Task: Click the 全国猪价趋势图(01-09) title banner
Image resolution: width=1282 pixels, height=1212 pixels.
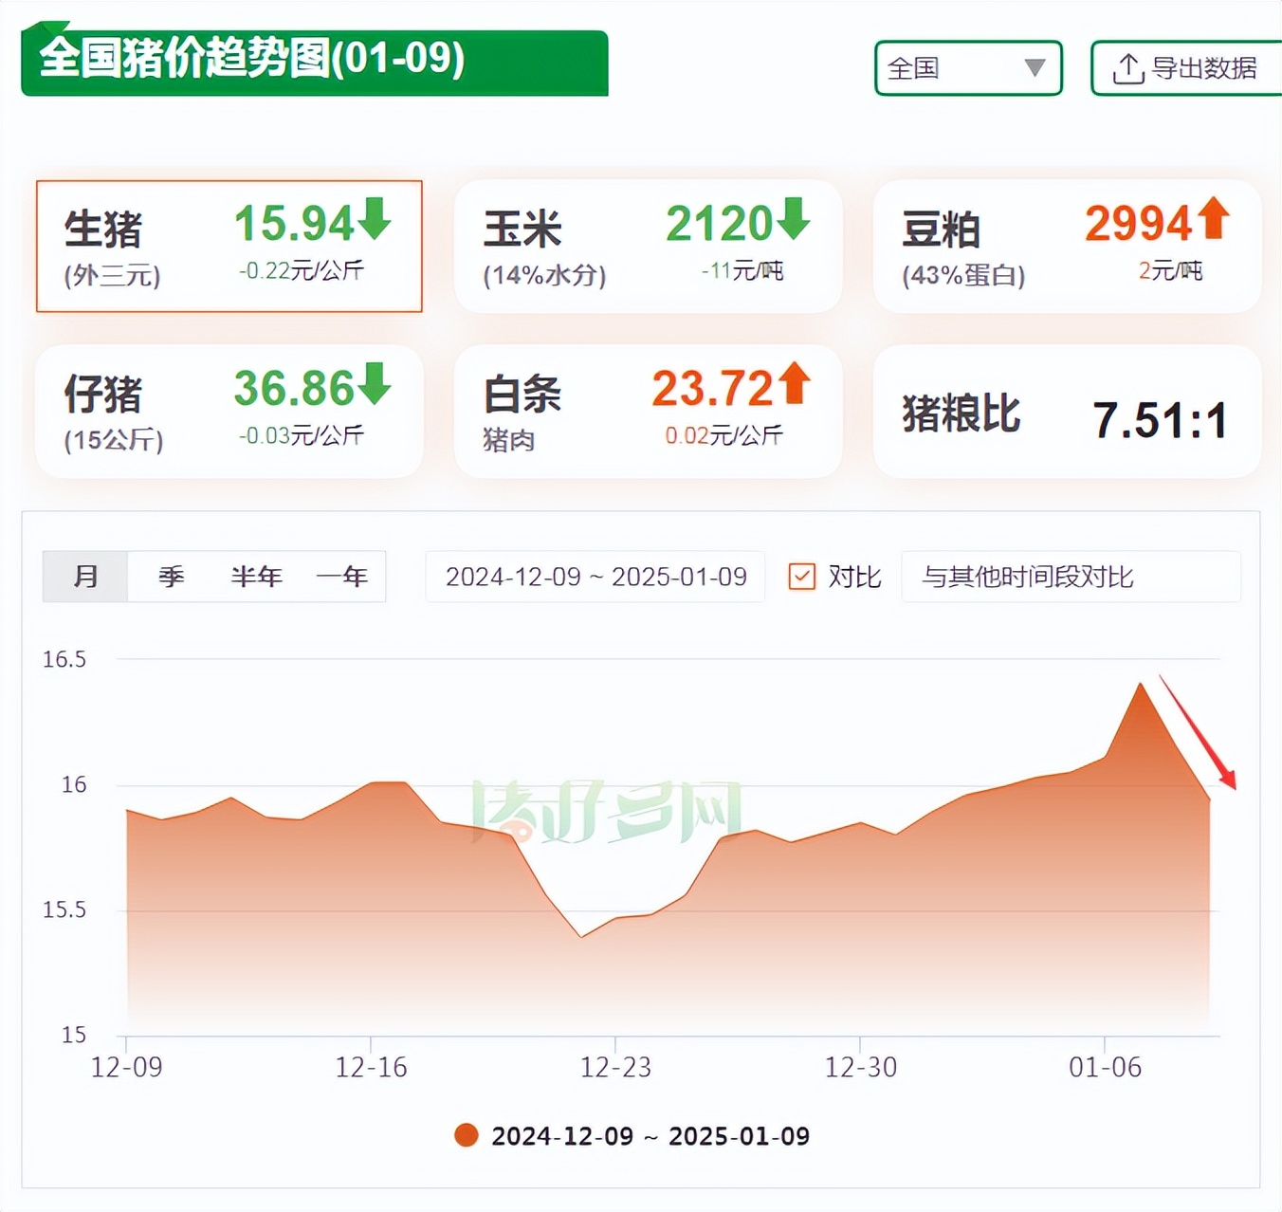Action: pos(315,62)
